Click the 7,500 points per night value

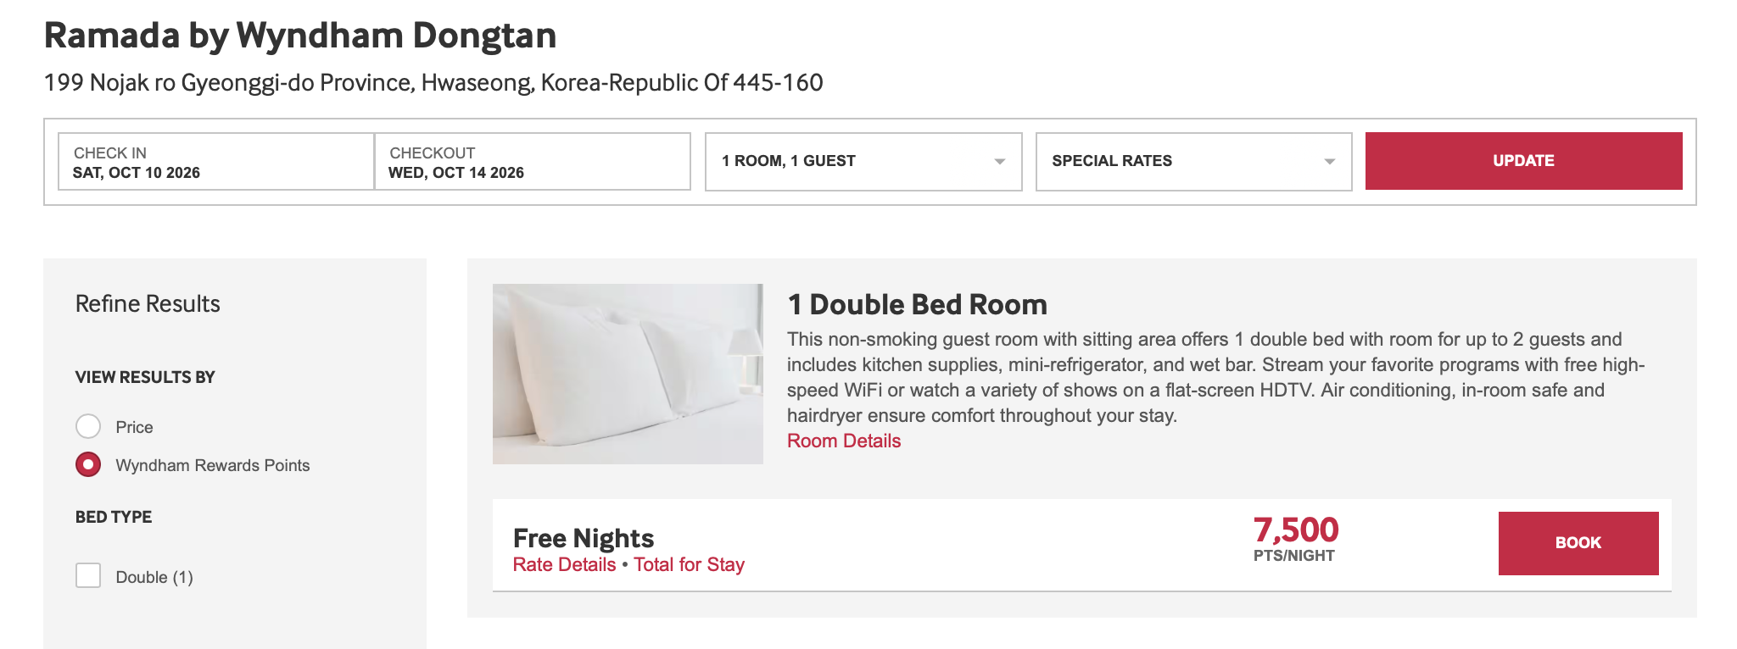1295,530
